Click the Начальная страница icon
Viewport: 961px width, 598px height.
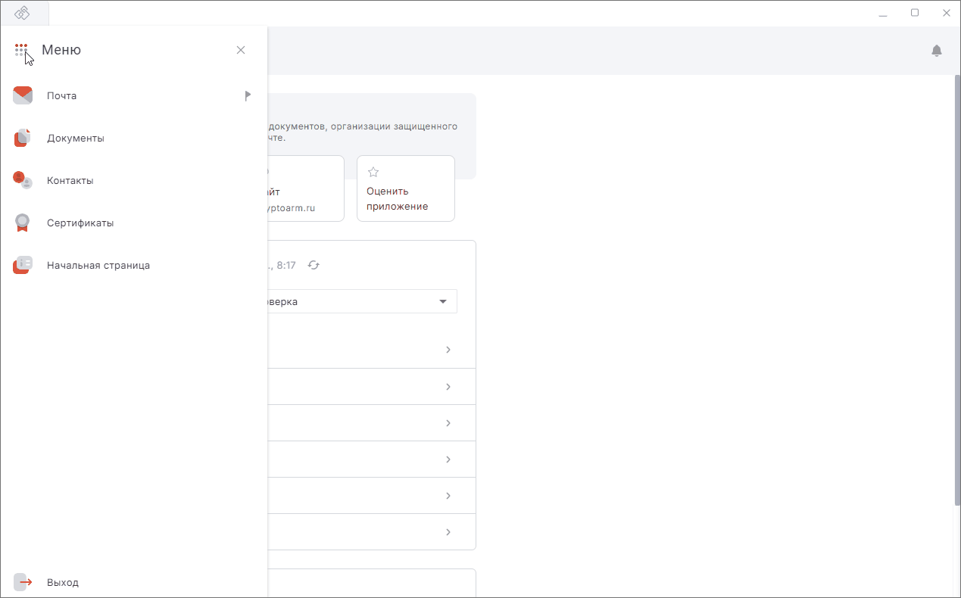point(23,265)
